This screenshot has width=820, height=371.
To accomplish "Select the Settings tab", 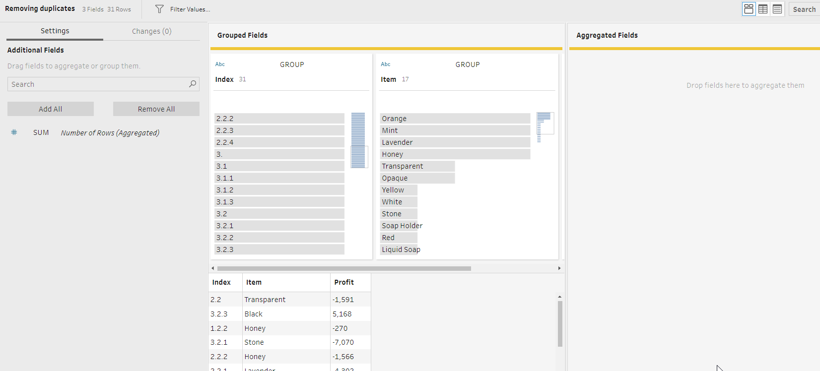I will tap(55, 31).
